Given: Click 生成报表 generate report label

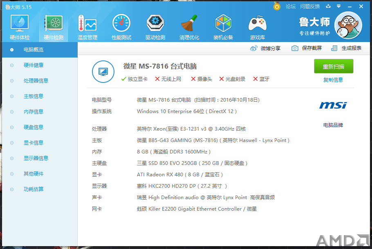Looking at the screenshot, I should 352,48.
